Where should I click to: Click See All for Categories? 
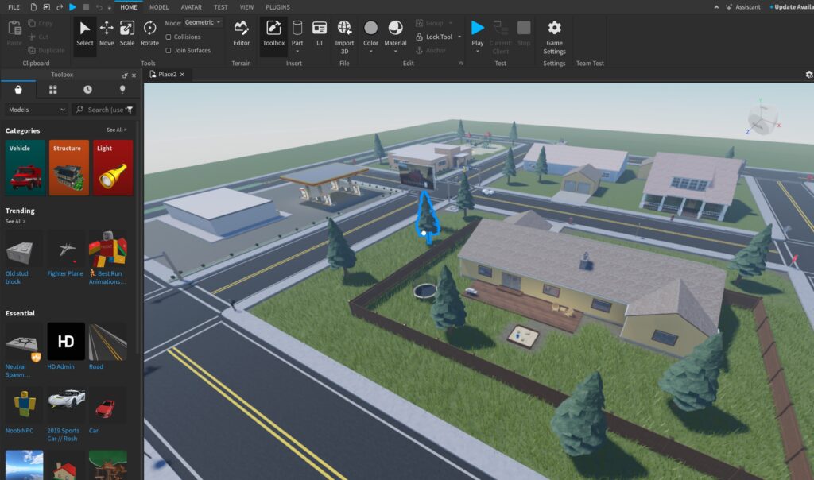tap(116, 130)
